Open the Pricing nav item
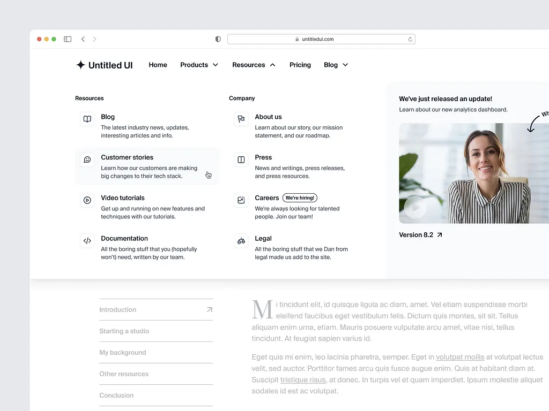Image resolution: width=549 pixels, height=411 pixels. [300, 65]
